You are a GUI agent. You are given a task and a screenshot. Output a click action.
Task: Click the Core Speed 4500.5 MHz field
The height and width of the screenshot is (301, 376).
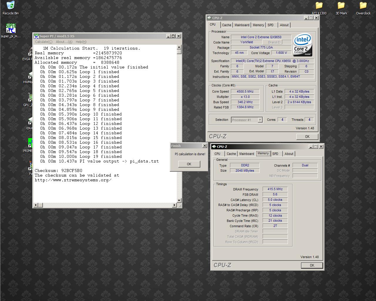(x=245, y=91)
